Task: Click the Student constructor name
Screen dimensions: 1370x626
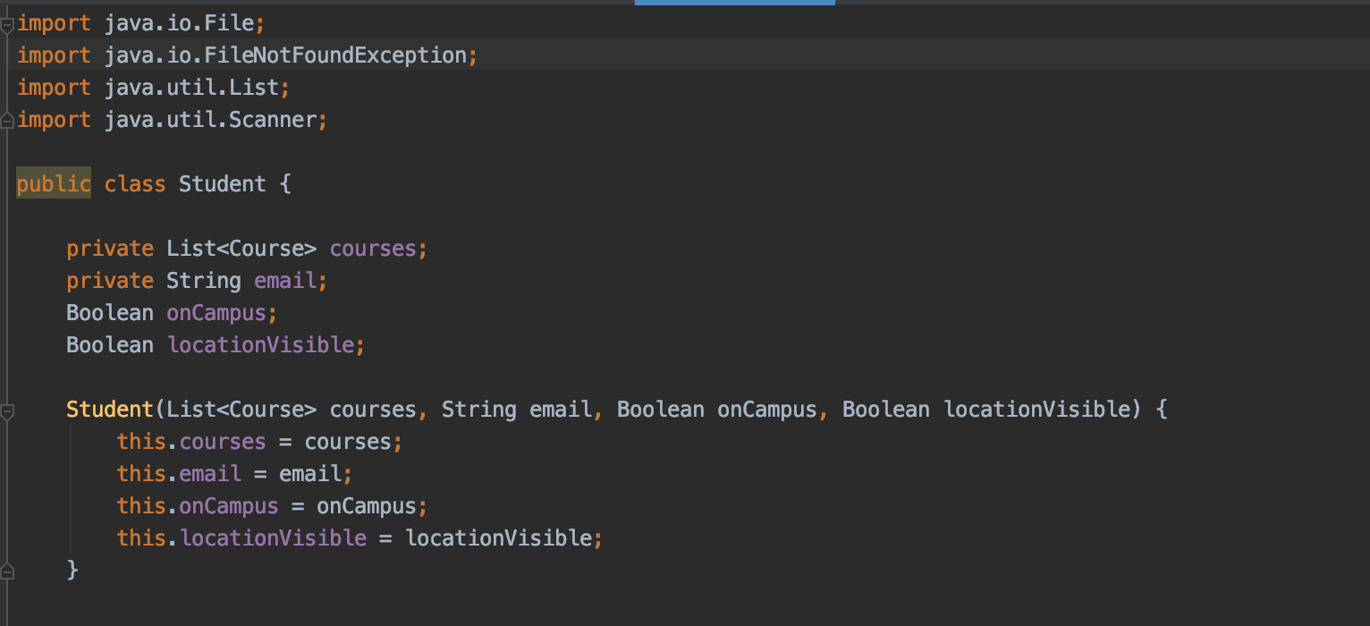Action: [110, 410]
